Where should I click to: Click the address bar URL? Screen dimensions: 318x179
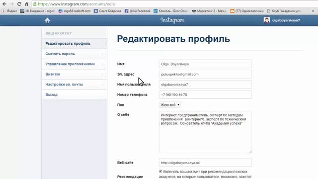(x=77, y=4)
